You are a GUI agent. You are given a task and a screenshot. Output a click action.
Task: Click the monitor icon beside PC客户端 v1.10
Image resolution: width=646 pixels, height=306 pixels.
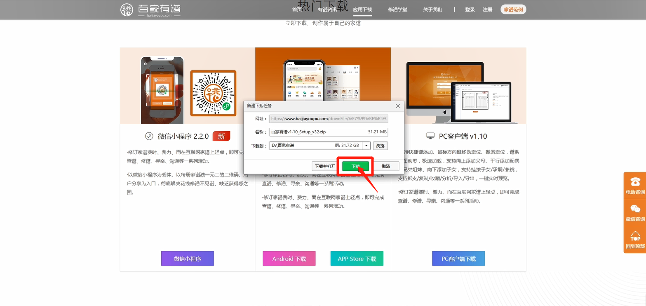pos(430,136)
